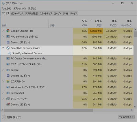Click the PC-Doctor Communications Manager icon

[x=8, y=59]
